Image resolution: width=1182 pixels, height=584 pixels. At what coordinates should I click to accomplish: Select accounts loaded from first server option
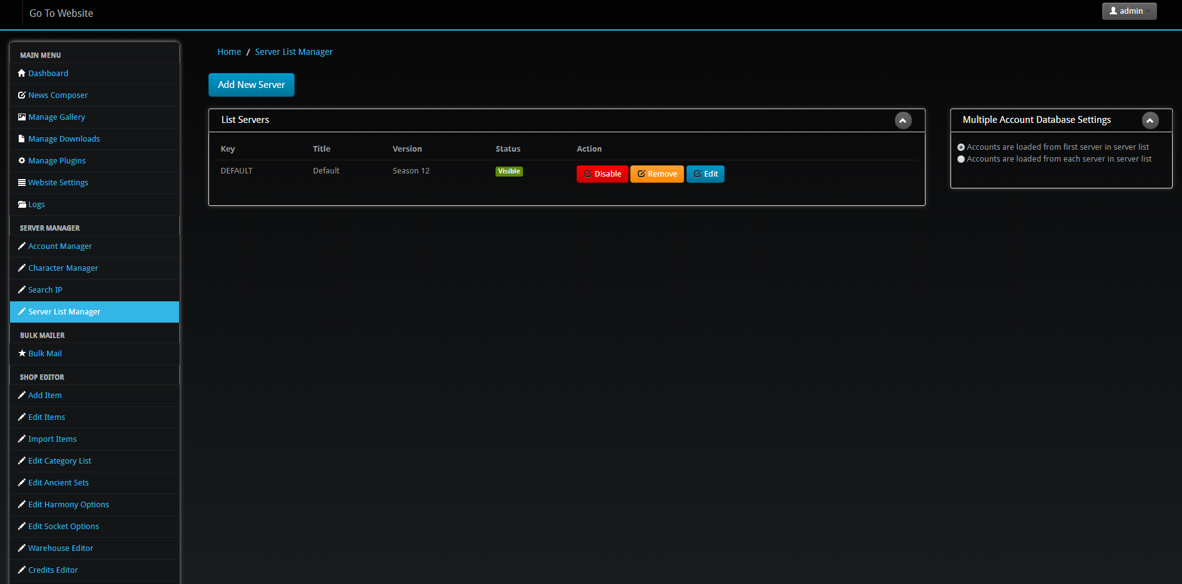[961, 147]
